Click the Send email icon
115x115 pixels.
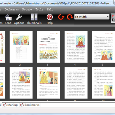coord(8,17)
